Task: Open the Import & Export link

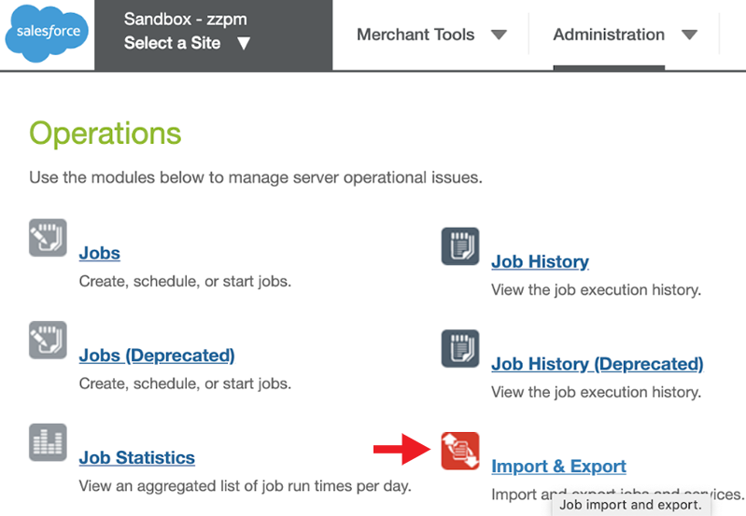Action: [558, 467]
